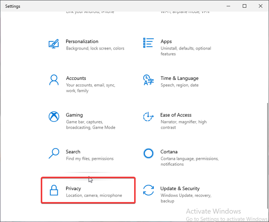This screenshot has height=222, width=269.
Task: Open the Personalization settings title
Action: tap(82, 41)
